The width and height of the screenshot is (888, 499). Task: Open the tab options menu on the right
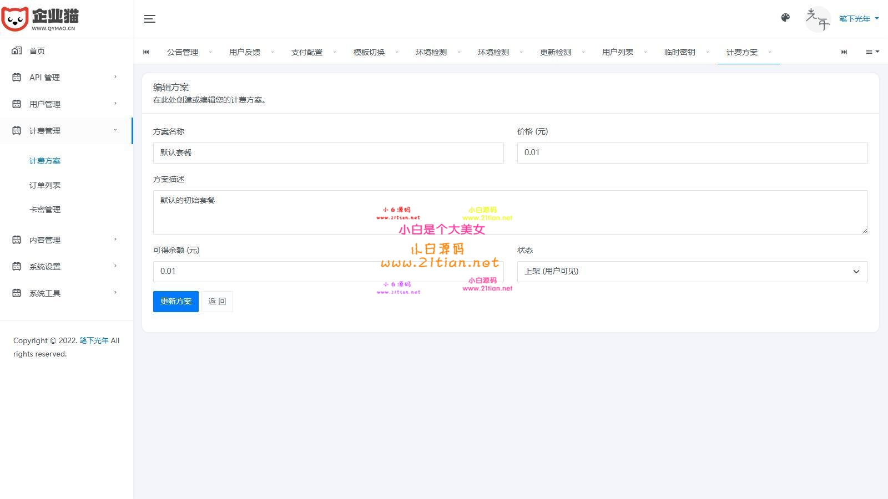872,52
